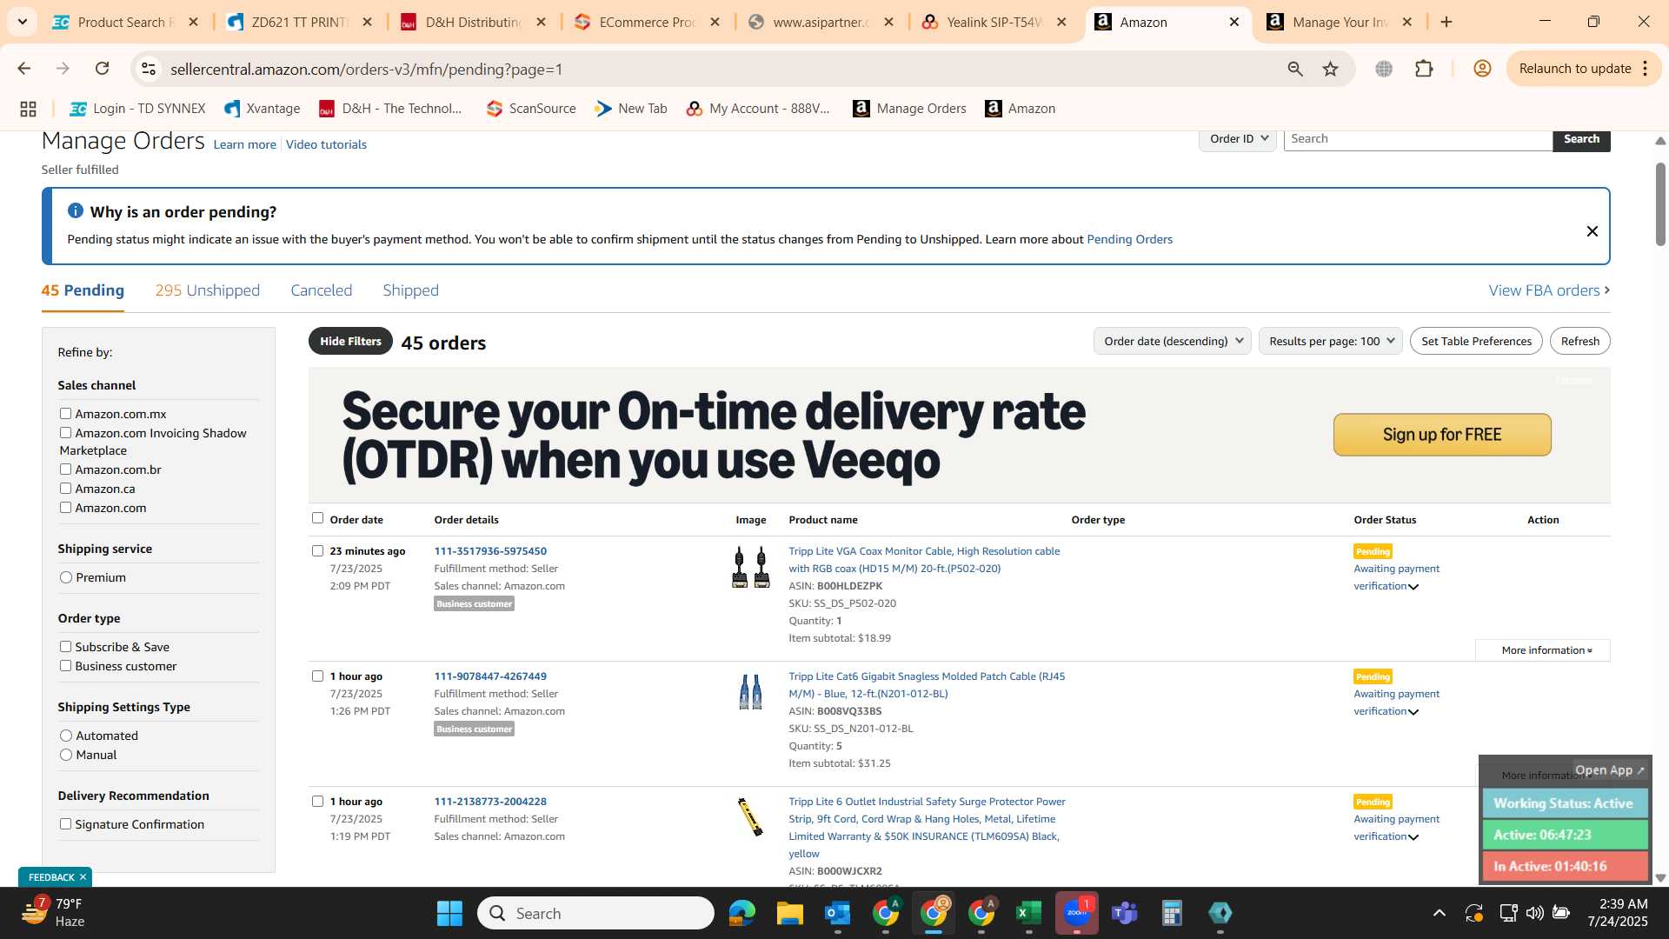1669x939 pixels.
Task: Open the Order ID search type dropdown
Action: tap(1238, 139)
